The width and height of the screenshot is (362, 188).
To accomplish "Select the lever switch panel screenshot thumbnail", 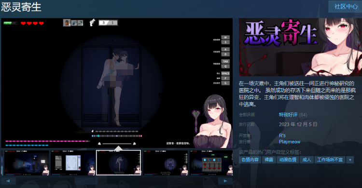I will (211, 163).
